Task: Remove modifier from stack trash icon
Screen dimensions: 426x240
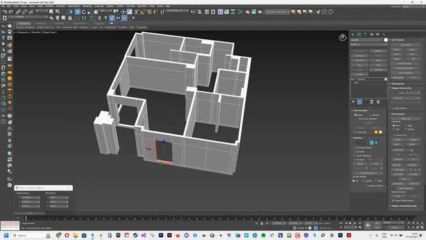Action: [371, 102]
